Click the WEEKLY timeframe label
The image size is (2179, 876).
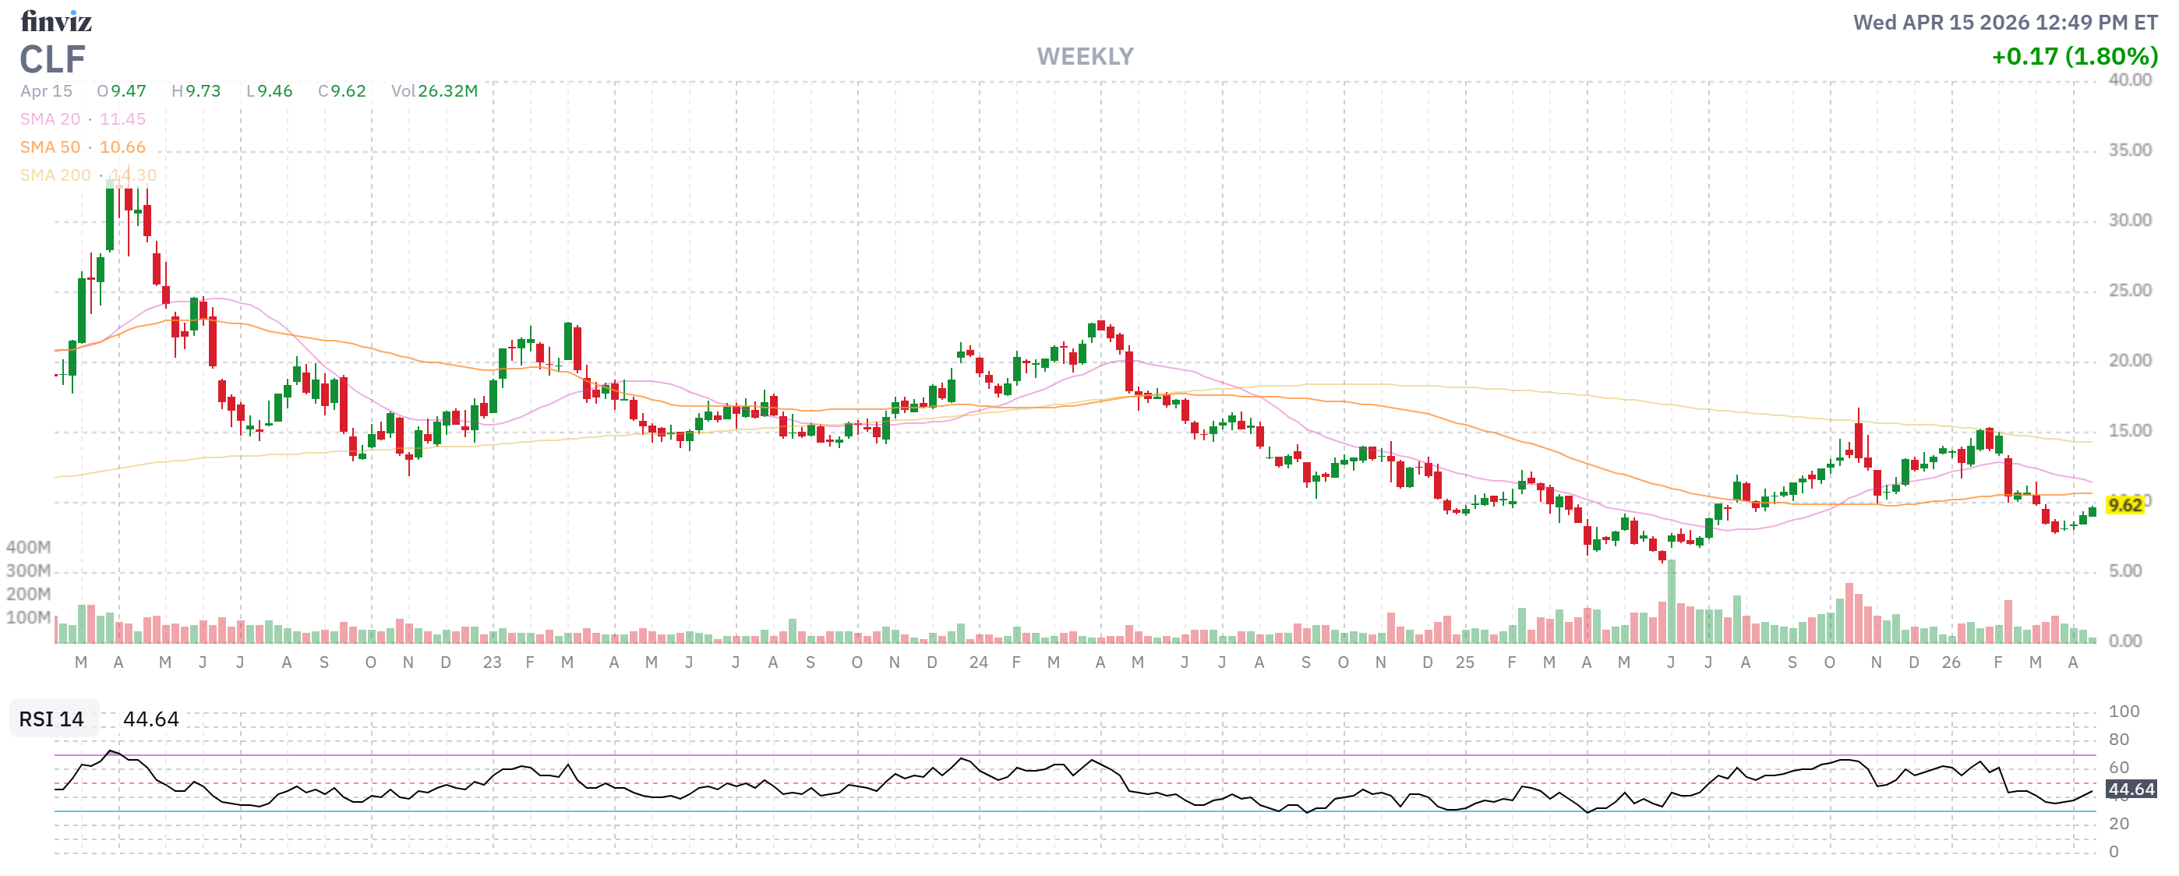click(1086, 57)
